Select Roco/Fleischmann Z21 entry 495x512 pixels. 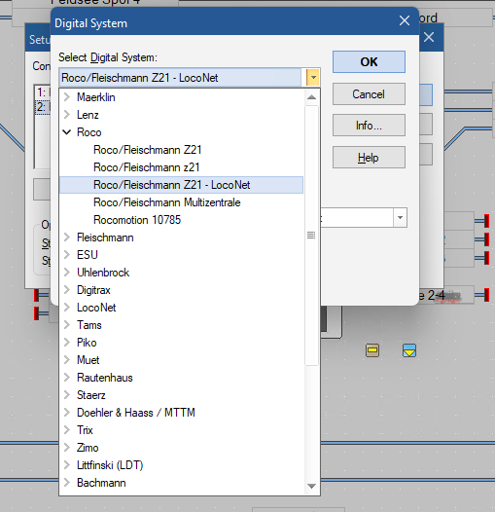tap(148, 150)
